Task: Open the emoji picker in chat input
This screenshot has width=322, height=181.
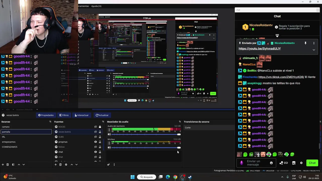Action: [x=271, y=163]
